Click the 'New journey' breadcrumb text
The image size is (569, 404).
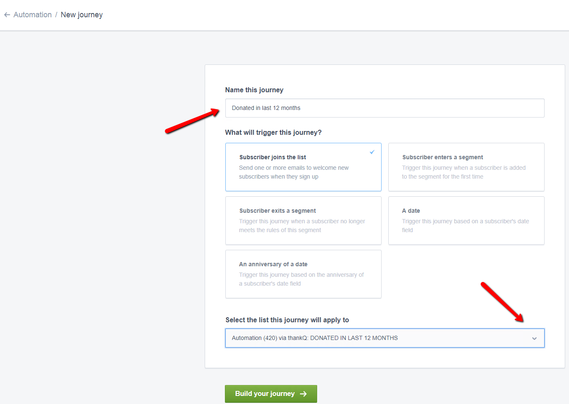[82, 15]
